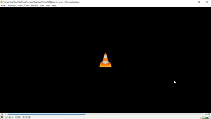211x119 pixels.
Task: Click the total time 03:07 label
Action: click(x=208, y=114)
